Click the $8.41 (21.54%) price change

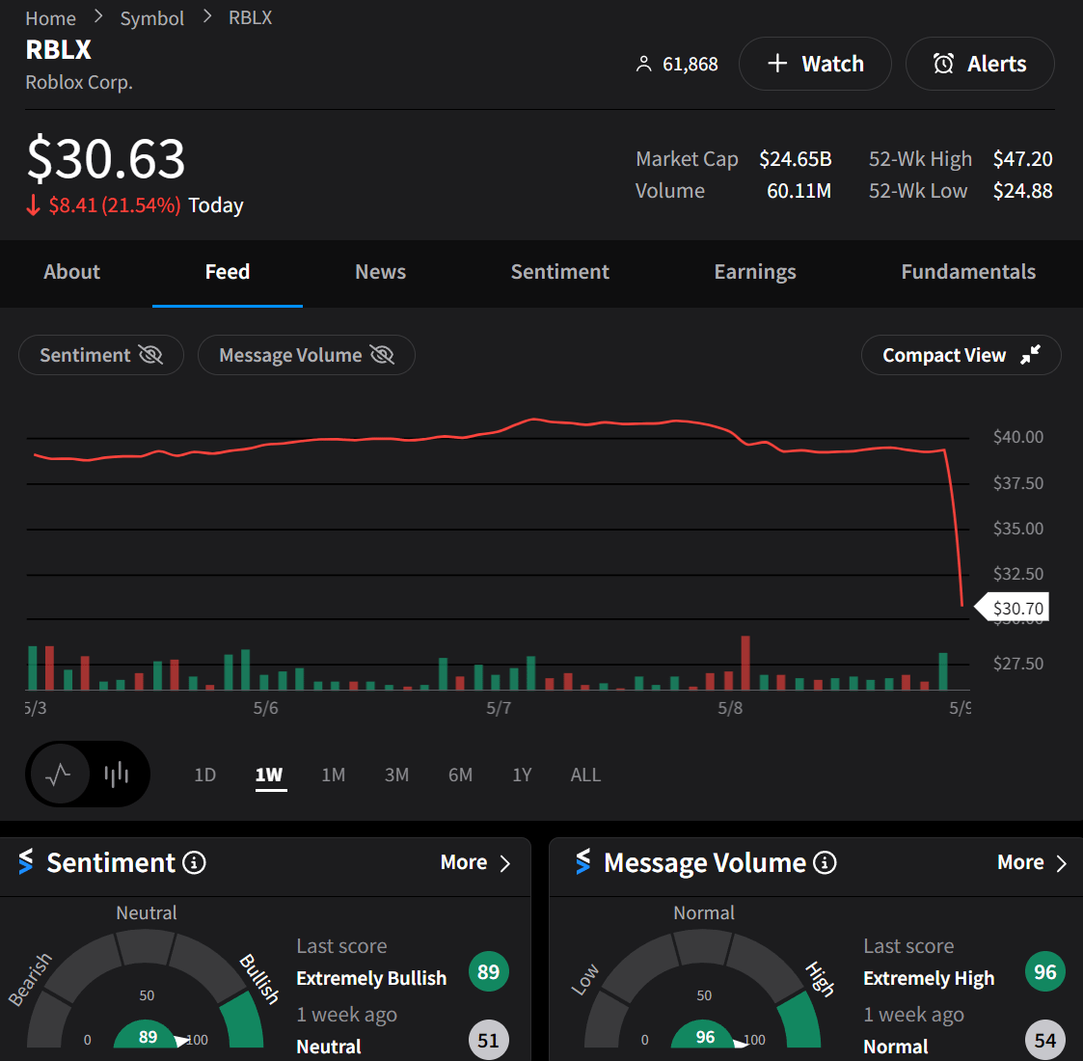115,205
